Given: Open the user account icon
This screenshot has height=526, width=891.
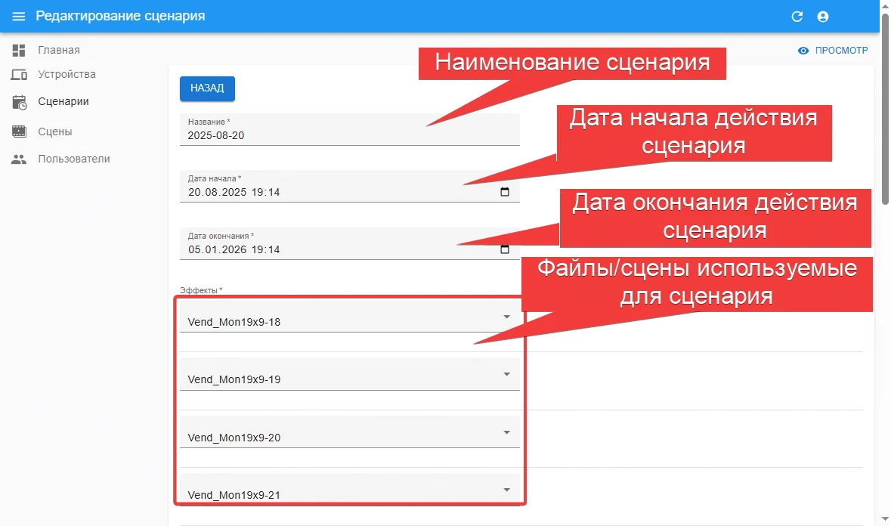Looking at the screenshot, I should point(823,17).
